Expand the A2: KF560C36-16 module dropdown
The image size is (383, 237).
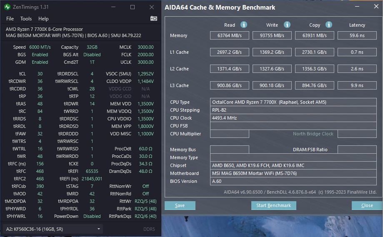pyautogui.click(x=53, y=229)
